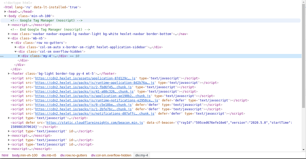Select html in the breadcrumb bar

pyautogui.click(x=5, y=155)
